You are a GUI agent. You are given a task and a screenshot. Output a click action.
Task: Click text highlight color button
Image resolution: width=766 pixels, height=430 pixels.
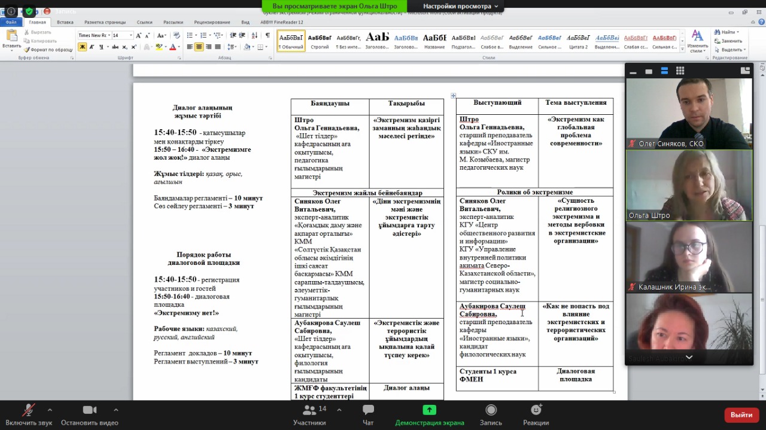(x=159, y=47)
